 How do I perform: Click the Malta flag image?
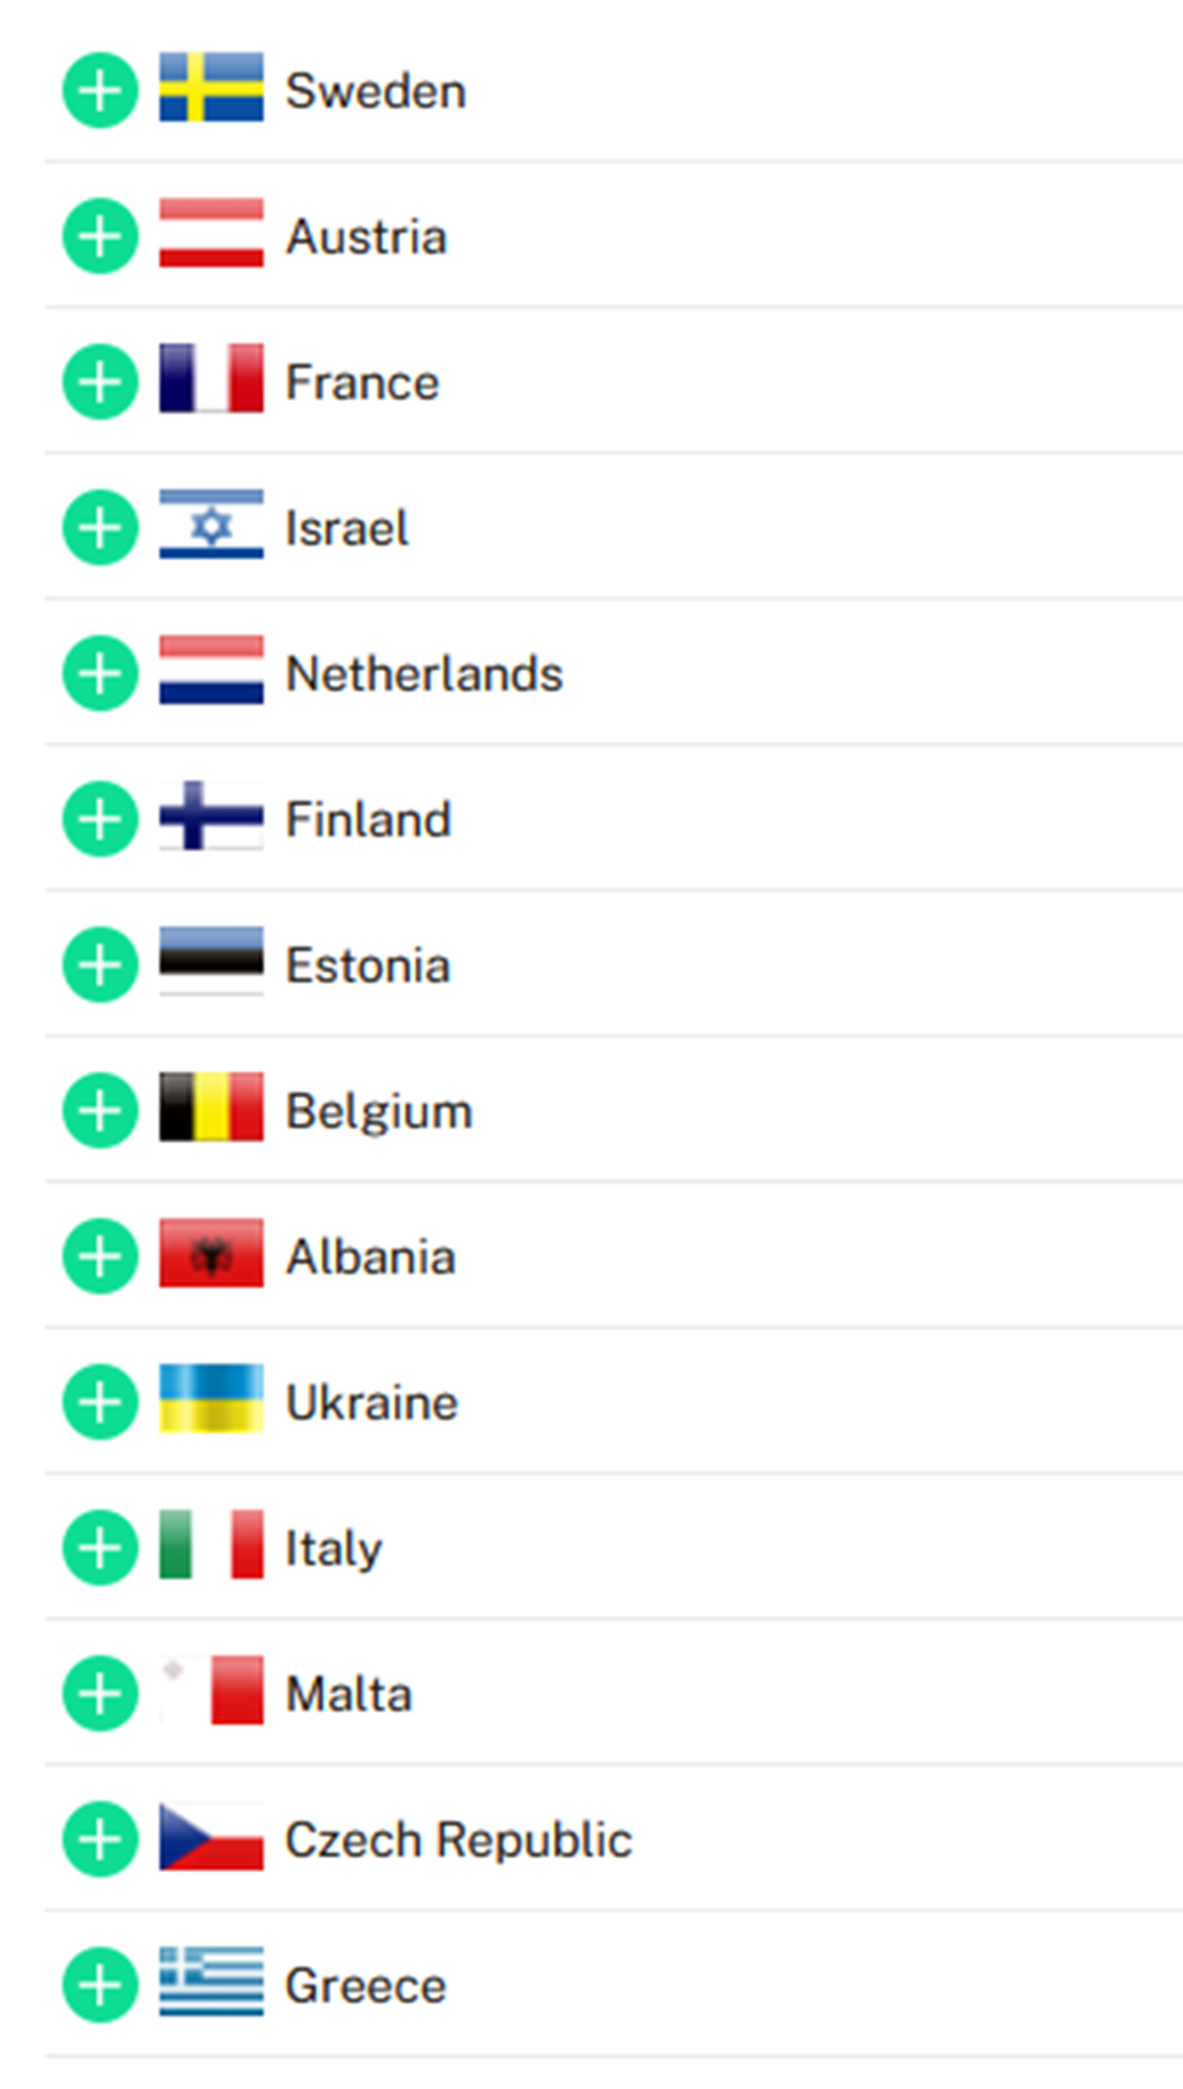tap(211, 1690)
